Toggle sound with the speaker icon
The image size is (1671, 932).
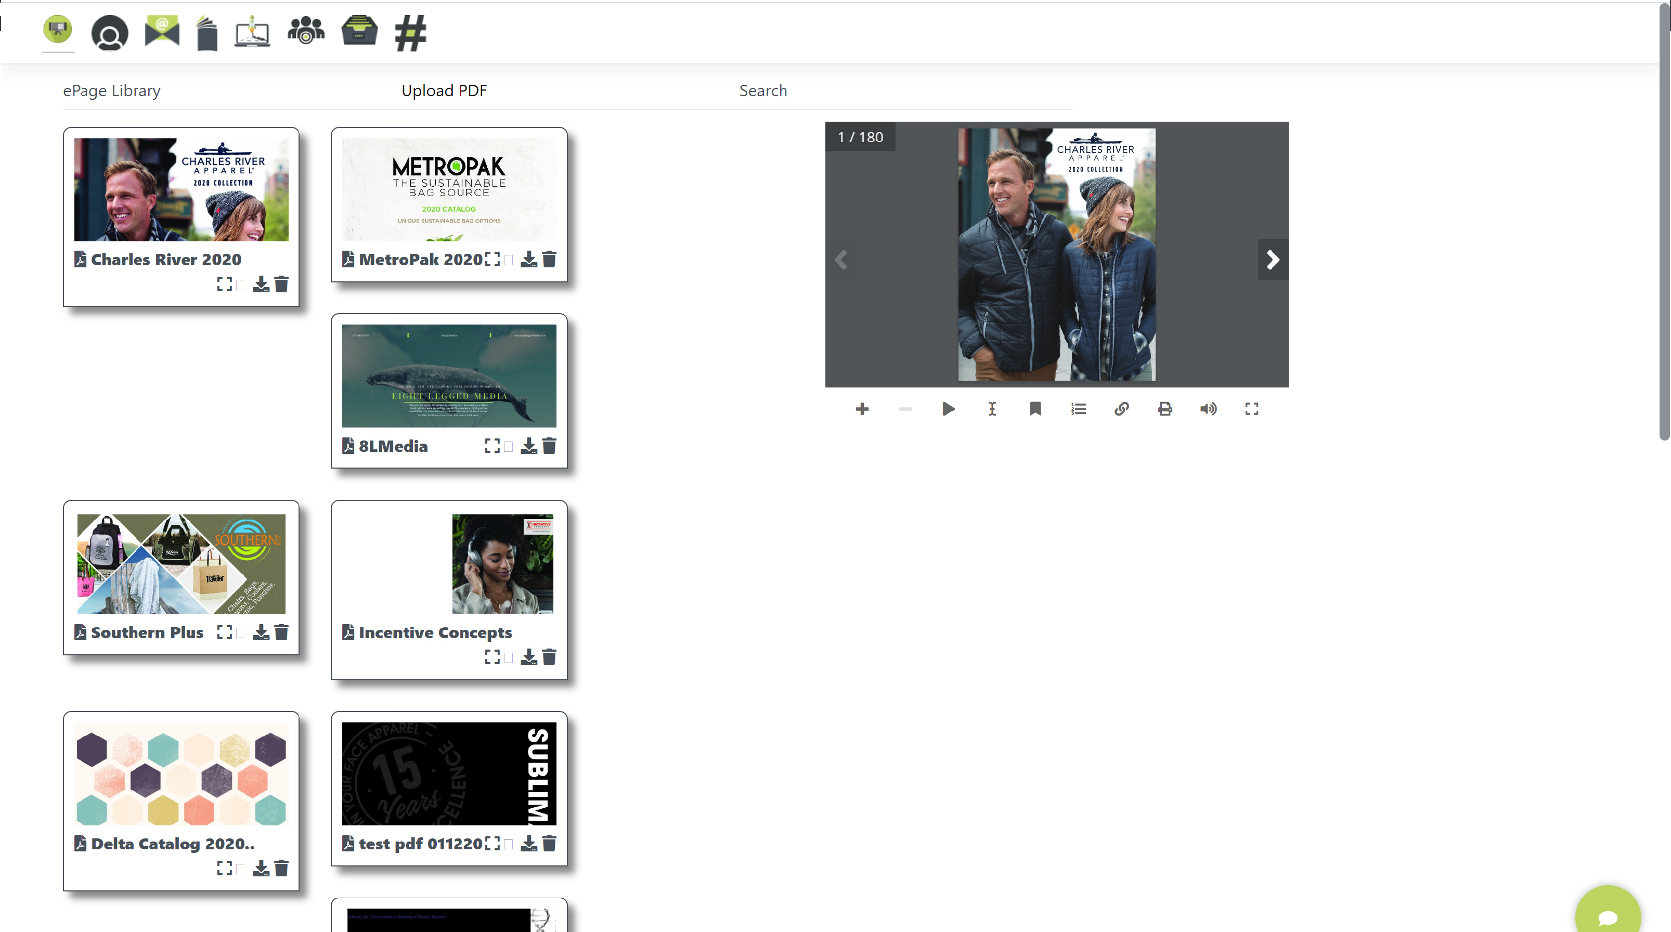pos(1209,409)
